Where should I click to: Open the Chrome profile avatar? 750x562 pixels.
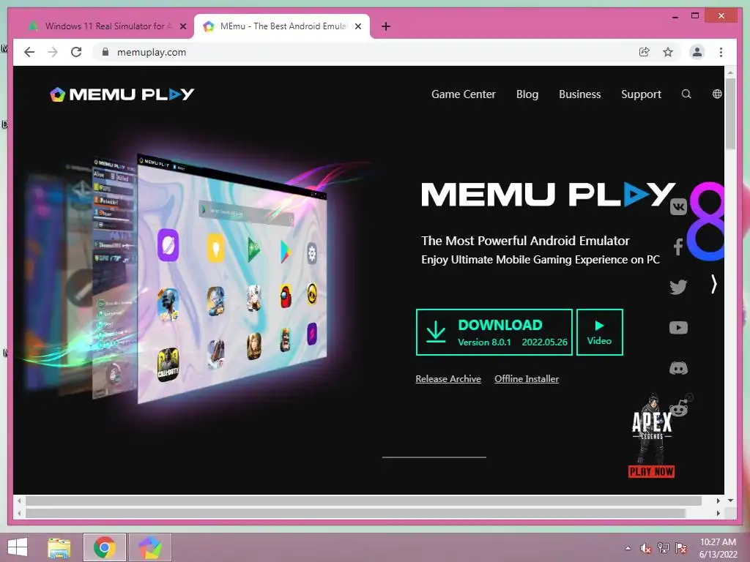tap(697, 52)
